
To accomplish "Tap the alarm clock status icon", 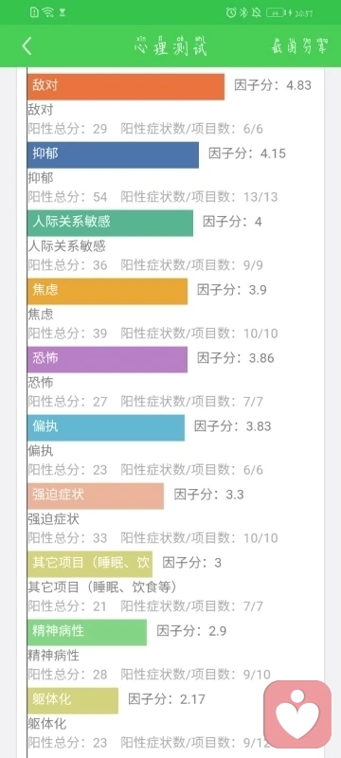I will click(x=231, y=12).
